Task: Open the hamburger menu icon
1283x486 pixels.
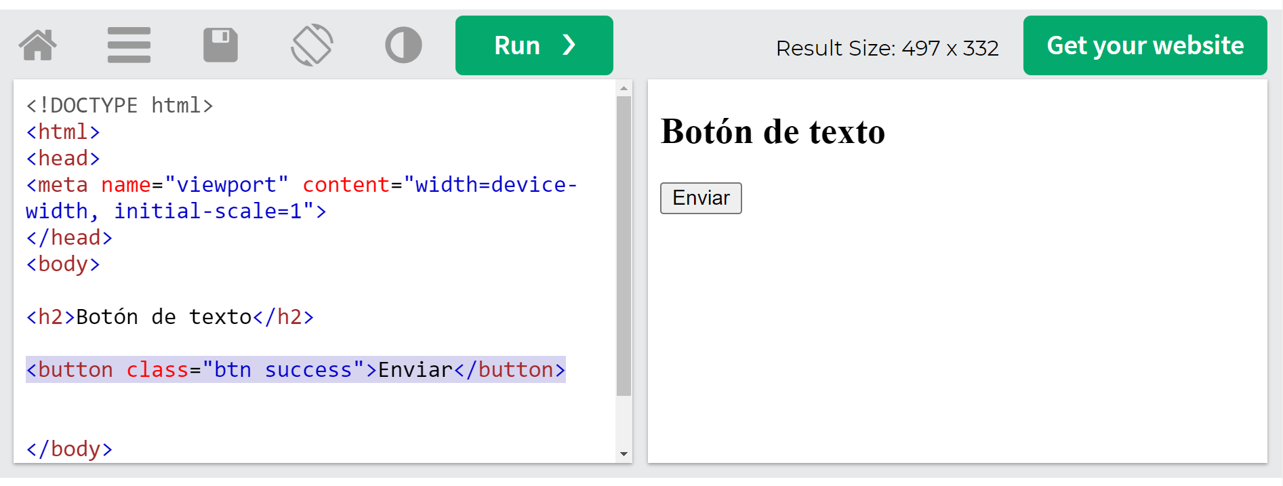Action: 129,45
